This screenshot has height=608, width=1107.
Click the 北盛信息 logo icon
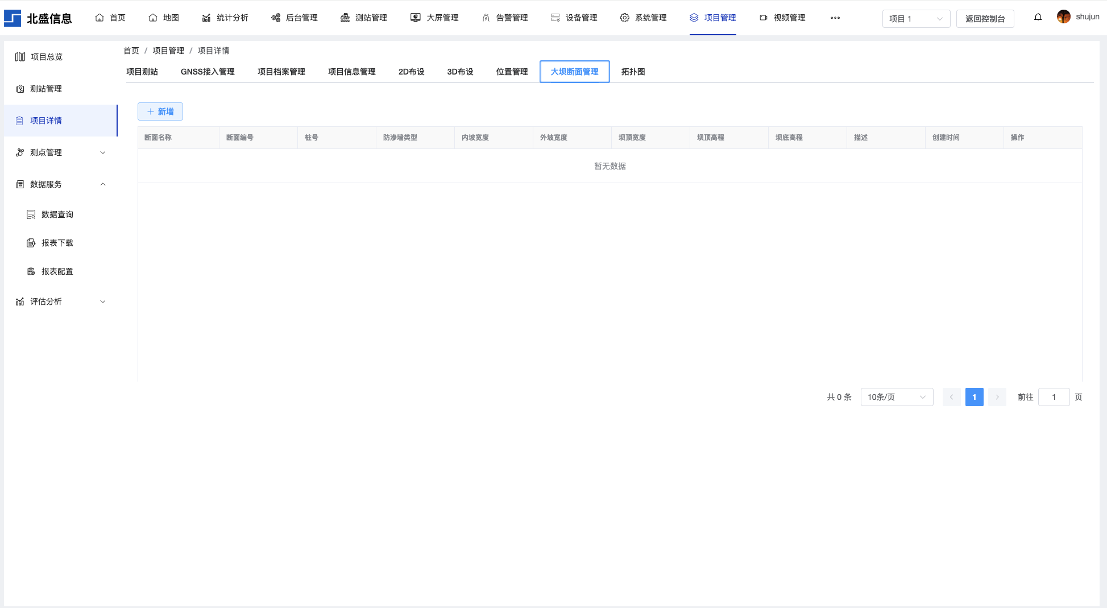tap(13, 18)
